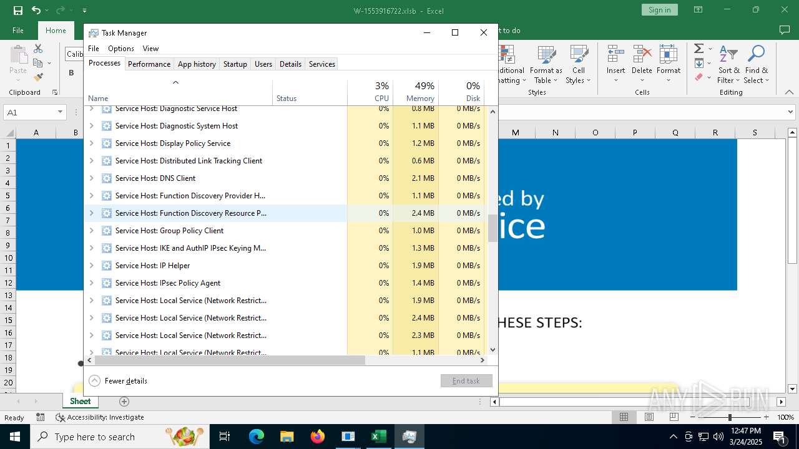Expand Service Host: IP Helper row

(91, 266)
